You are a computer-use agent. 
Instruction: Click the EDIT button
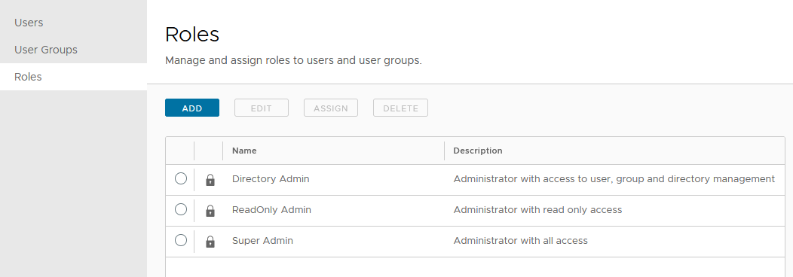(x=262, y=108)
